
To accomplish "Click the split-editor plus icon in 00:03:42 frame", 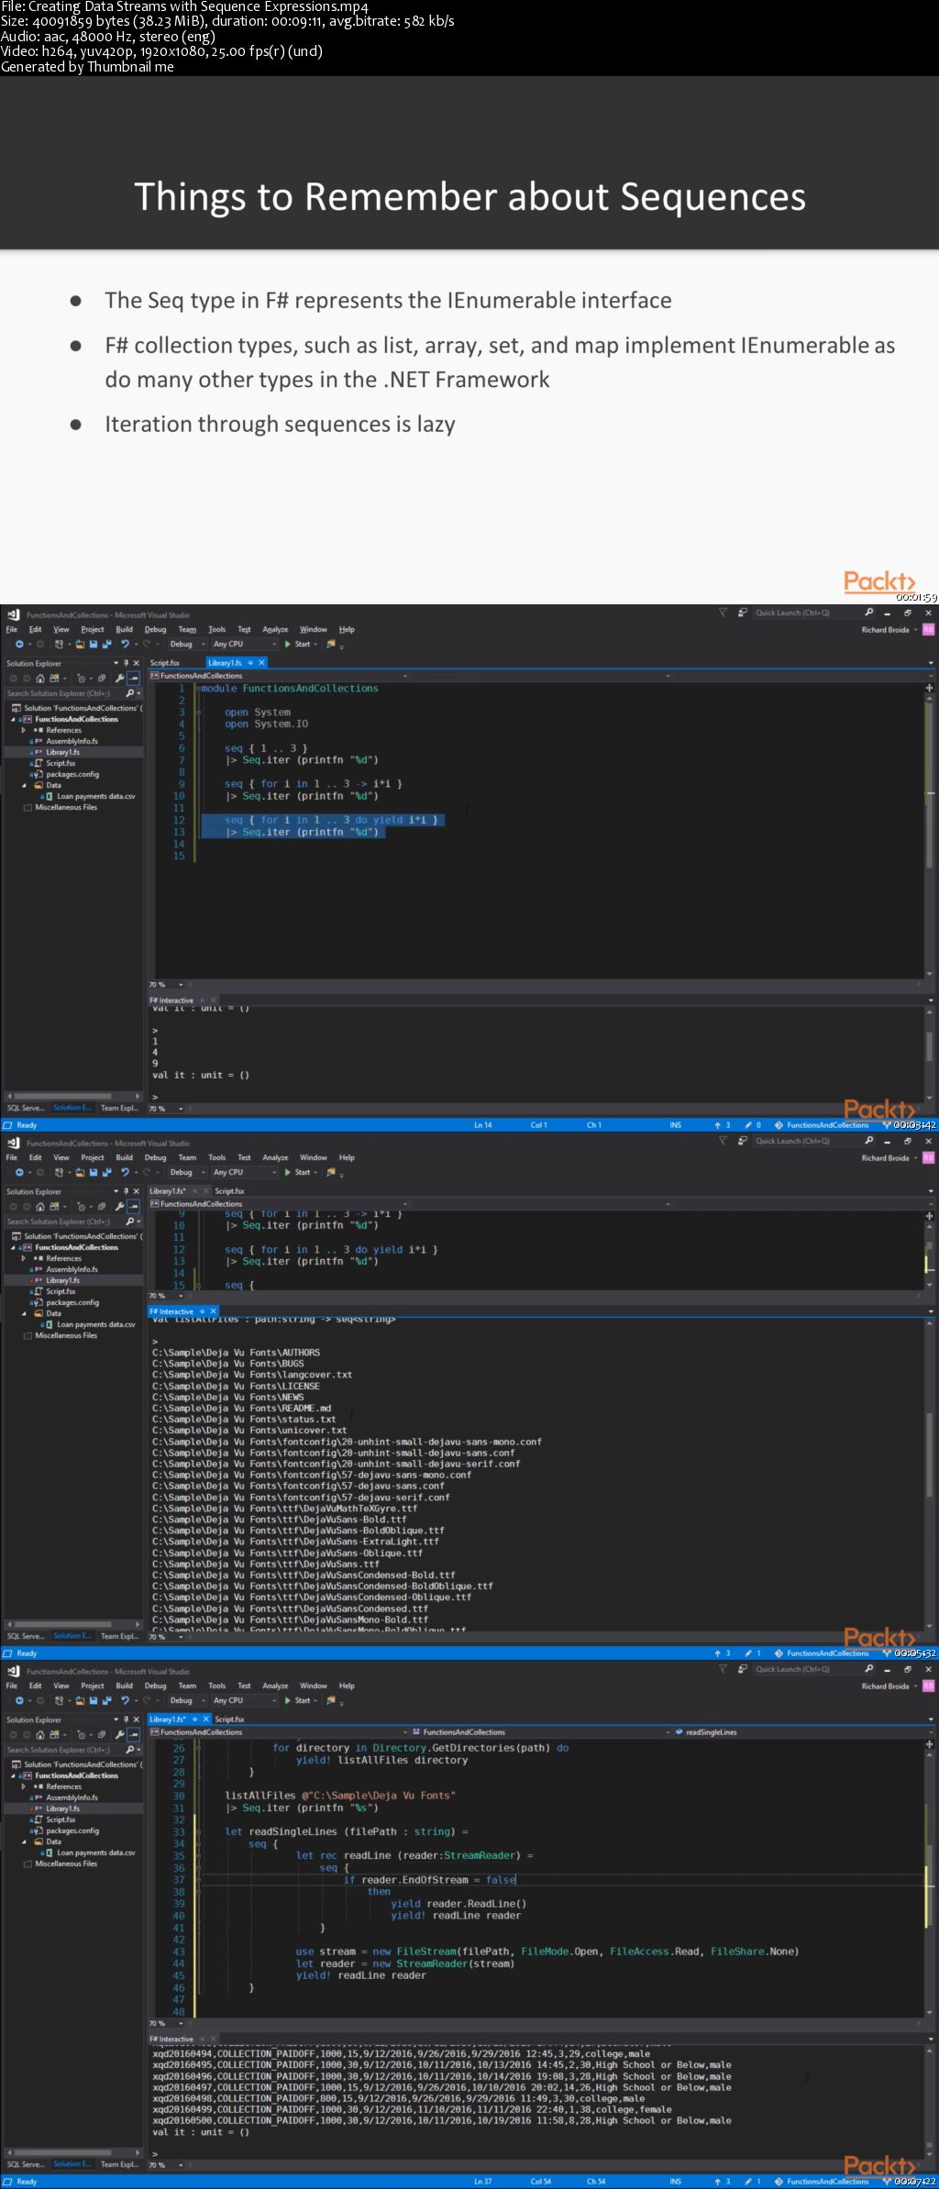I will tap(929, 688).
